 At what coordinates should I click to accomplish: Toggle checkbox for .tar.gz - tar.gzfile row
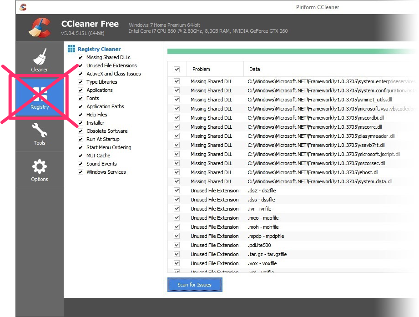[177, 254]
